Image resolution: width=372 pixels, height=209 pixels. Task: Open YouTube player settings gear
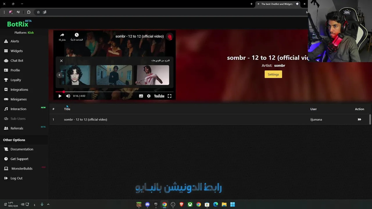pos(149,96)
